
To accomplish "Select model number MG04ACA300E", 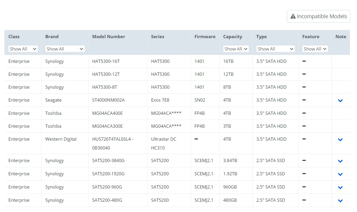I will pyautogui.click(x=108, y=126).
